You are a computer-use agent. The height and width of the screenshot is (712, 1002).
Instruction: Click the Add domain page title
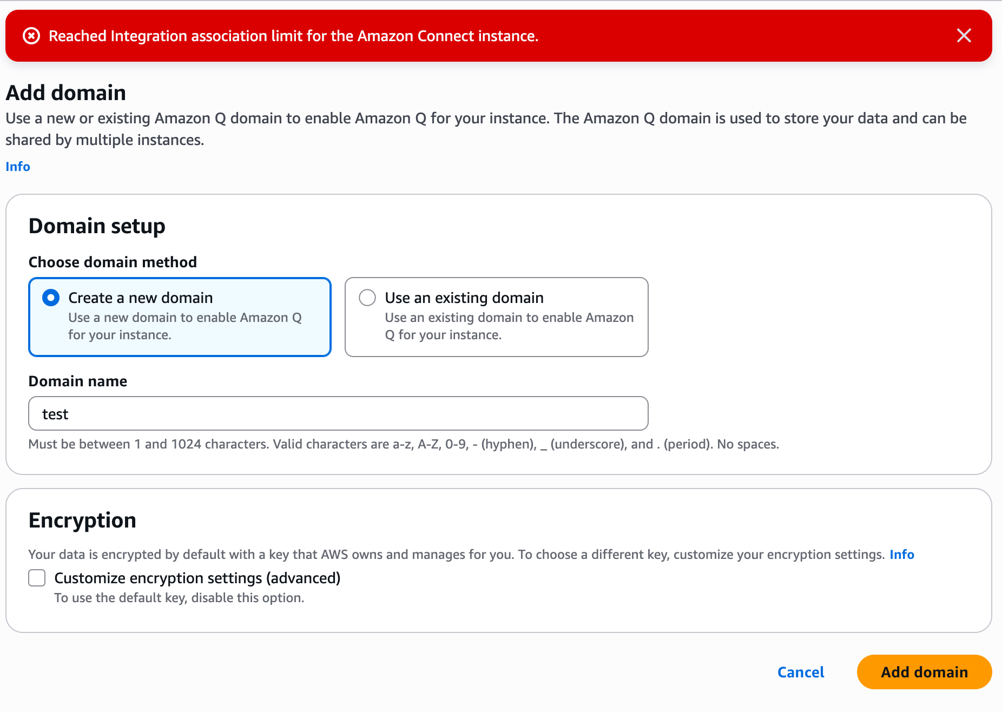point(66,93)
